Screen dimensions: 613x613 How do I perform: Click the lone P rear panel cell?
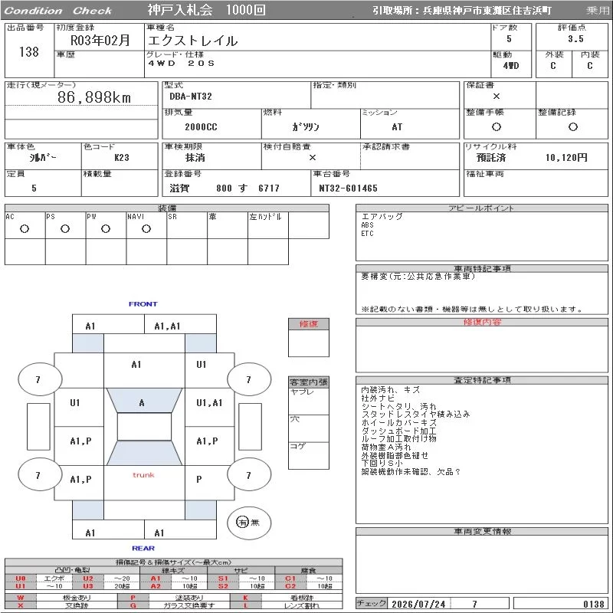click(209, 483)
